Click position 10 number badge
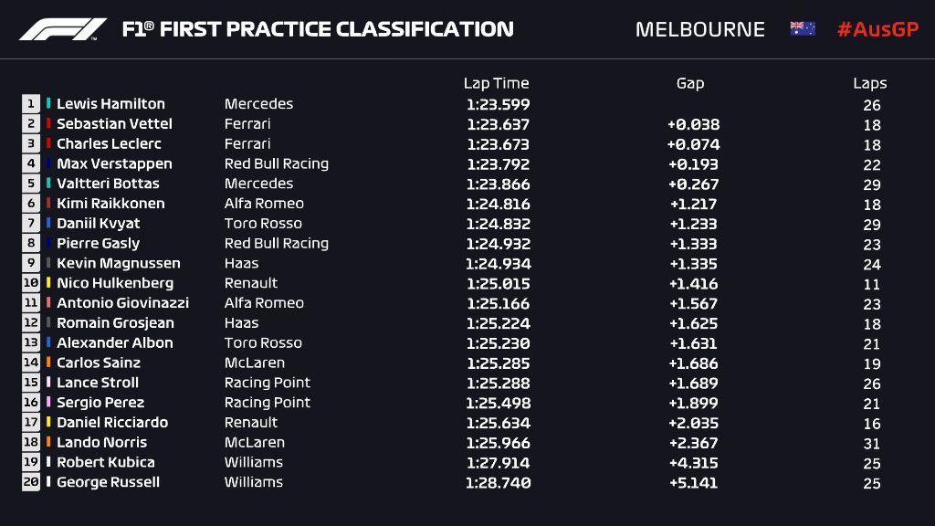 (31, 283)
